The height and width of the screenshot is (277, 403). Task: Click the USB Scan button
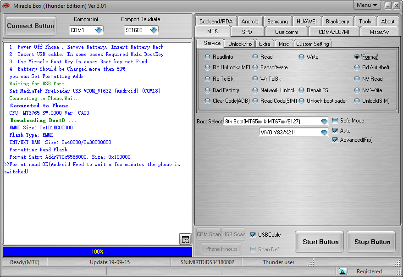(234, 234)
